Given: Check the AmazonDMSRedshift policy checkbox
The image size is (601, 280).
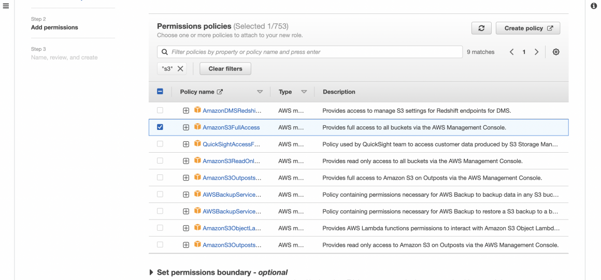Looking at the screenshot, I should tap(160, 110).
